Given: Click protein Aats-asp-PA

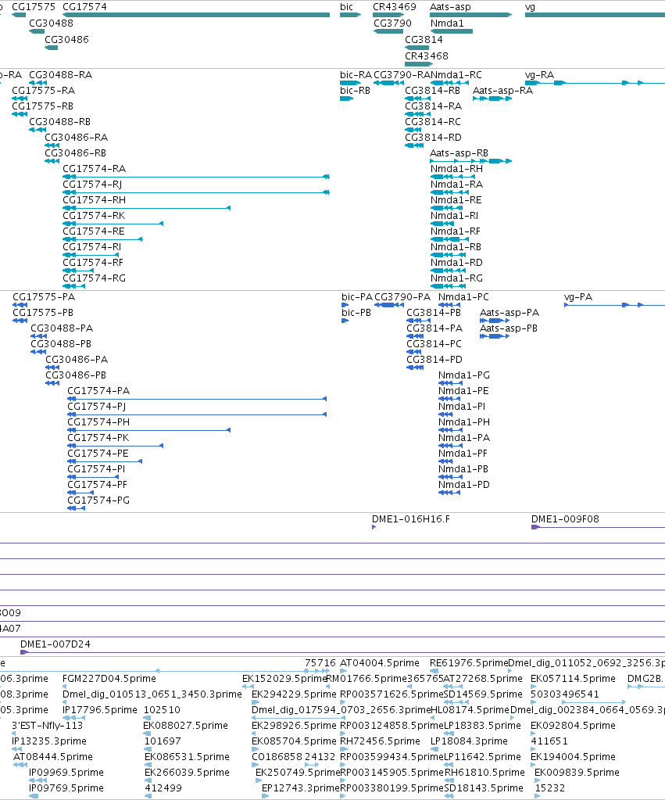Looking at the screenshot, I should click(x=509, y=313).
